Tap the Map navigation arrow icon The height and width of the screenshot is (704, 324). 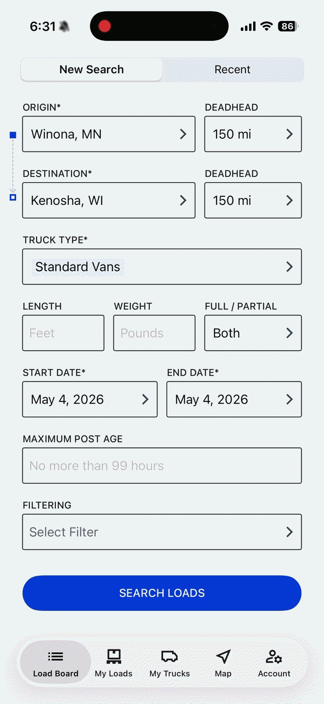click(x=223, y=657)
